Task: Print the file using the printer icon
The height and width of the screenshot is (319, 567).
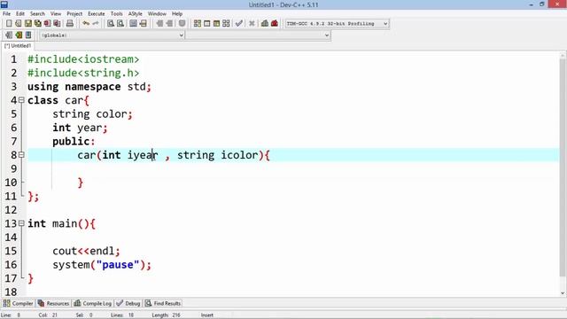Action: pos(70,24)
